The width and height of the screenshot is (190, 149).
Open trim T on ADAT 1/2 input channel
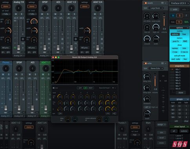pos(76,35)
